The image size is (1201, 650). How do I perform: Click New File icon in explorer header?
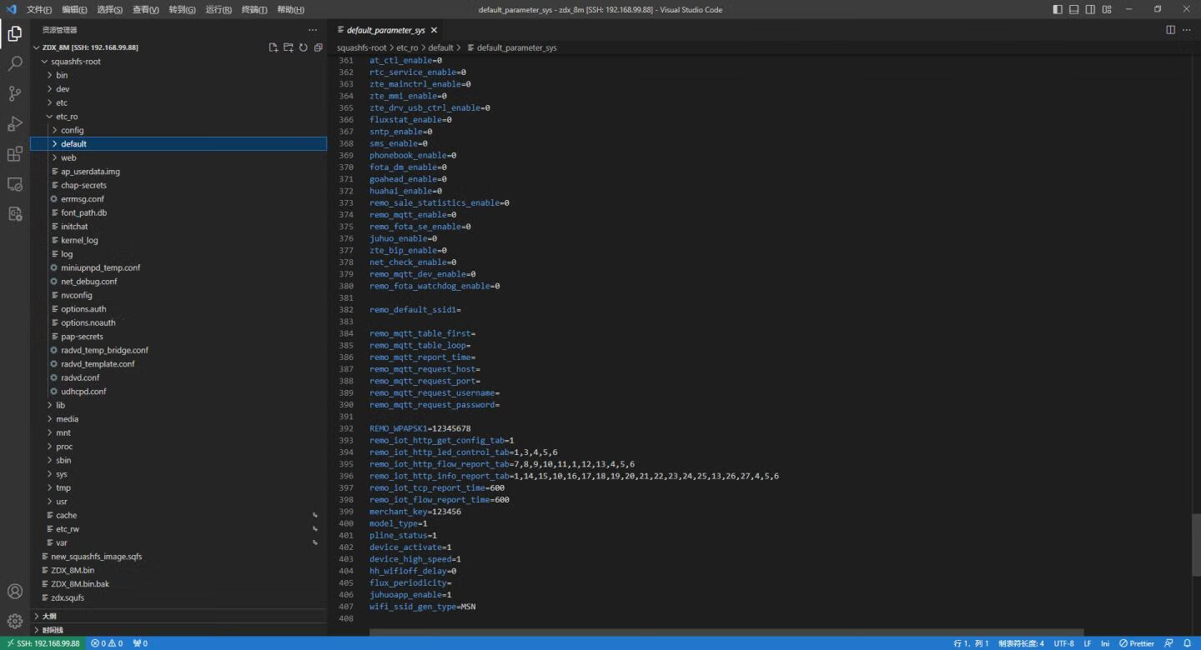tap(273, 47)
